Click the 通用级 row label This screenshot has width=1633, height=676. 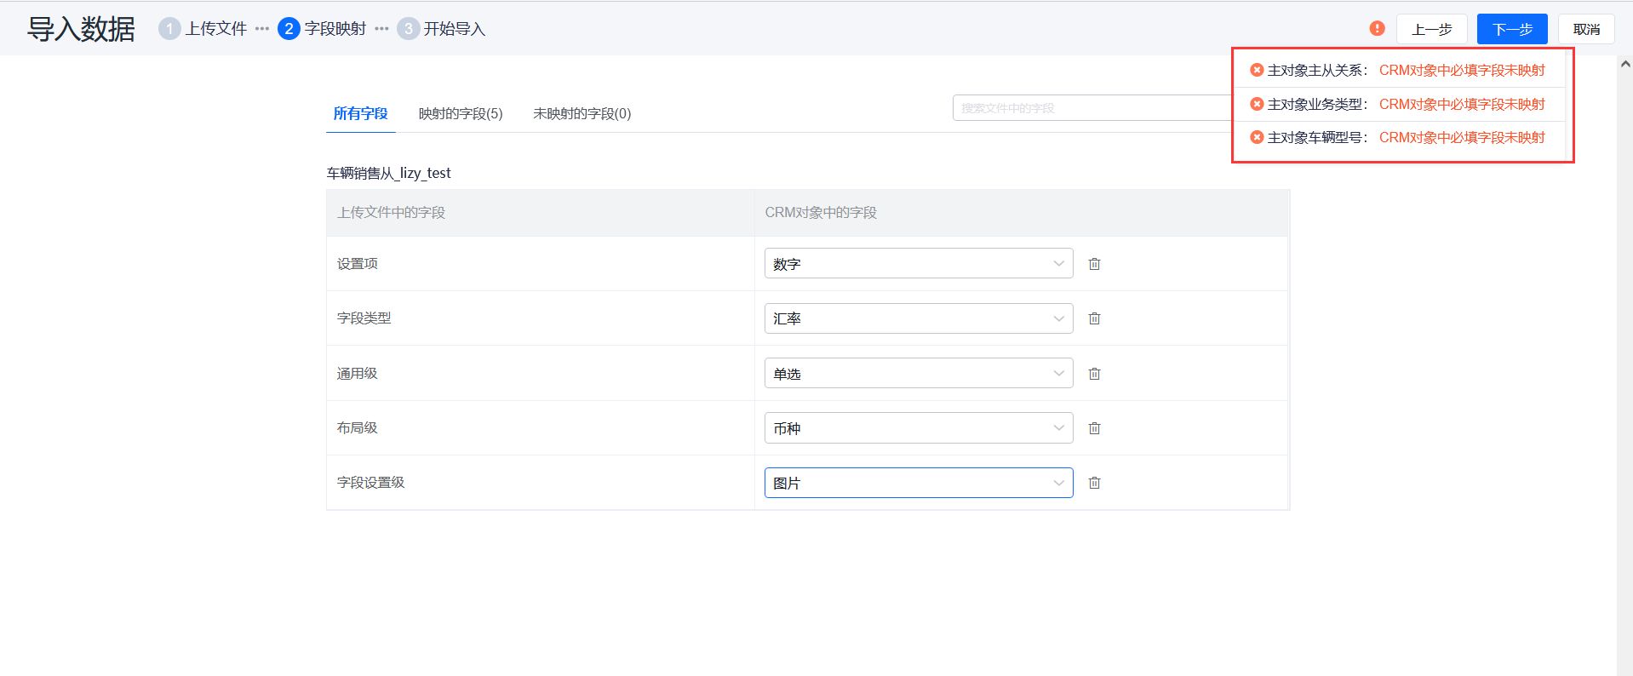(358, 374)
